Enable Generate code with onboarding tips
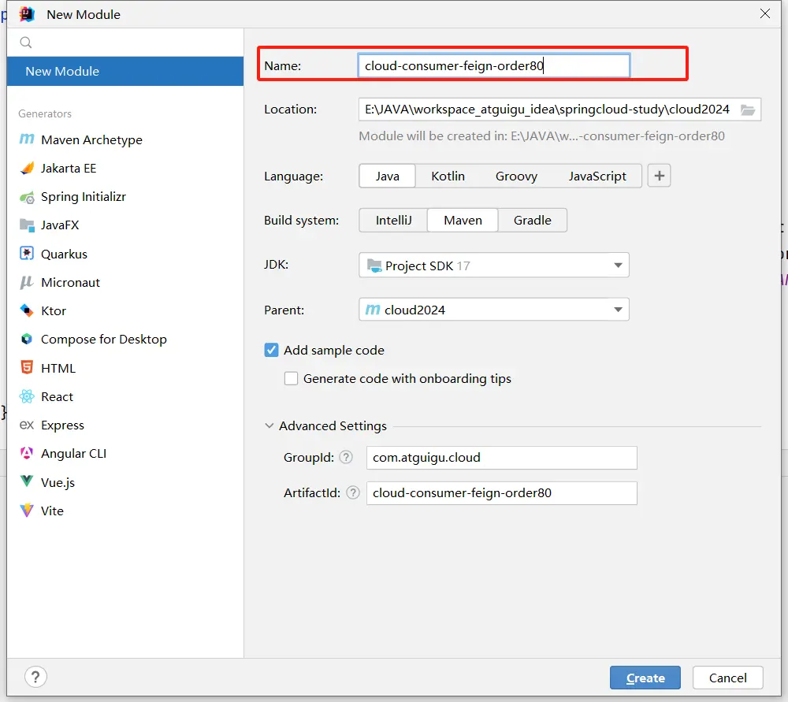This screenshot has height=702, width=788. click(292, 379)
